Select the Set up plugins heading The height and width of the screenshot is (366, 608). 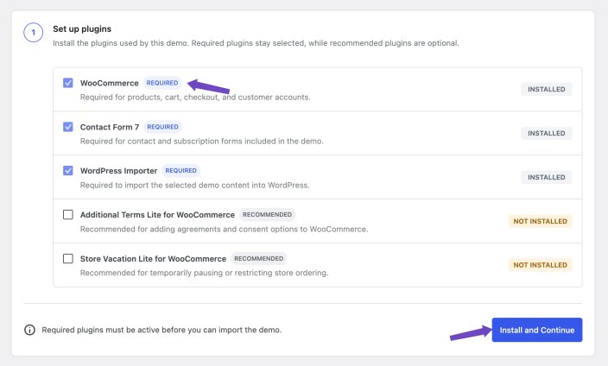click(82, 29)
